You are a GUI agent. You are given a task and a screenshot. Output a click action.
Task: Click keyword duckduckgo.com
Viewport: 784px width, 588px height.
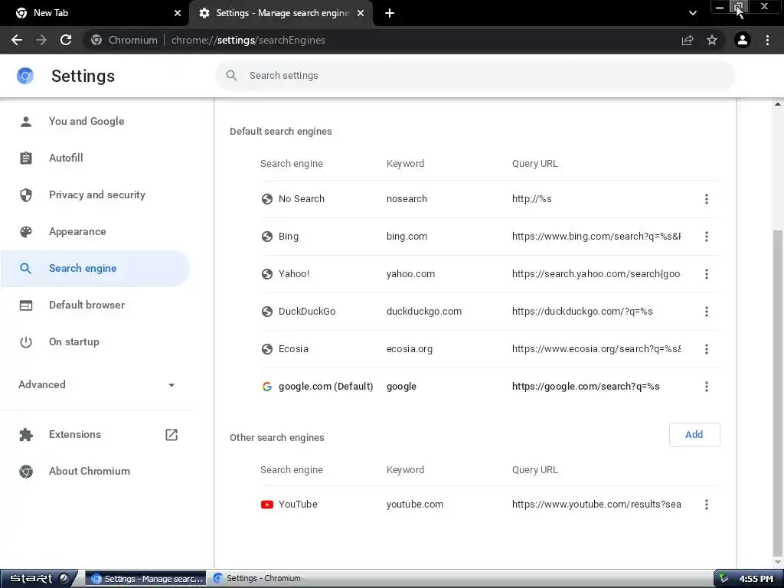424,312
